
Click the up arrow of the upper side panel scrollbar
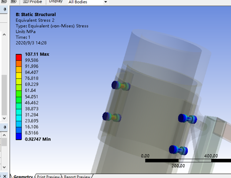[x=4, y=35]
